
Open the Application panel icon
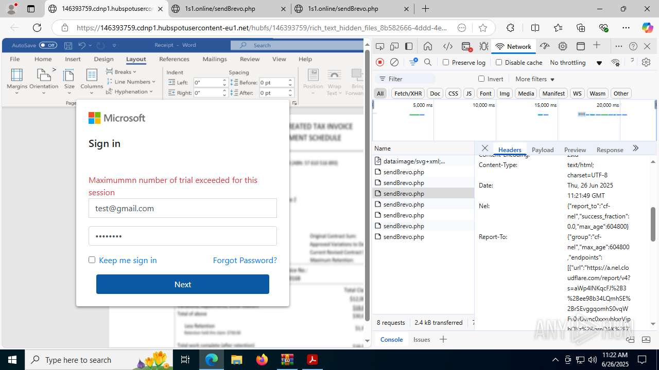[x=581, y=46]
